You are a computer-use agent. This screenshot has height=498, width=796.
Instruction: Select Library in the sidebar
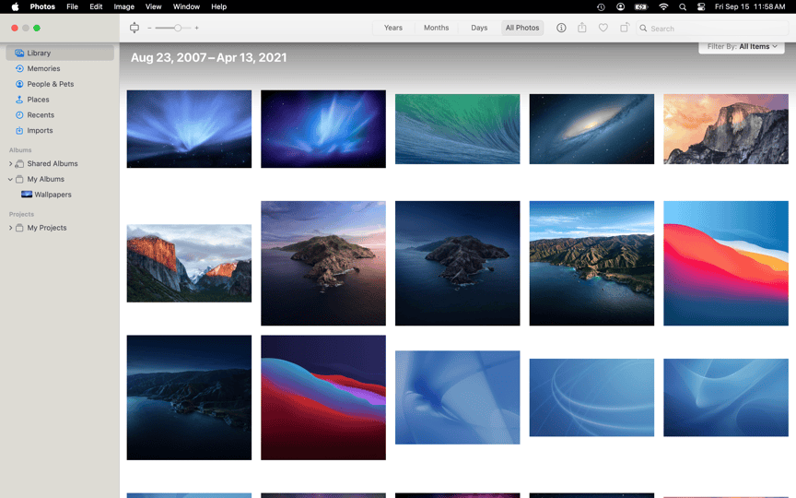pos(60,53)
